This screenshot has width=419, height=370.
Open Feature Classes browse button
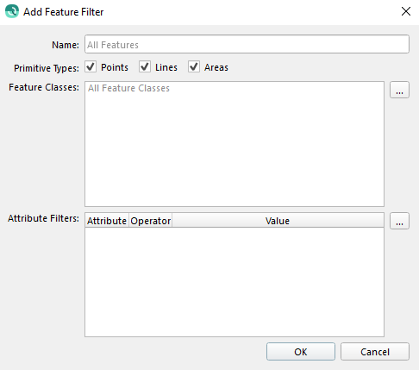399,90
